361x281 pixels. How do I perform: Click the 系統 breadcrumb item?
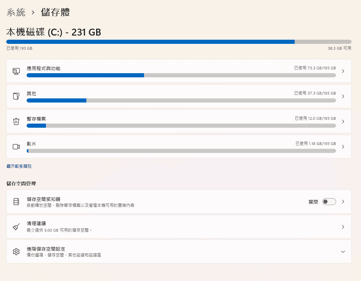coord(16,13)
